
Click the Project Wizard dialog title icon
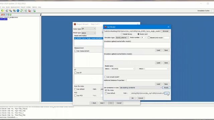click(x=75, y=24)
